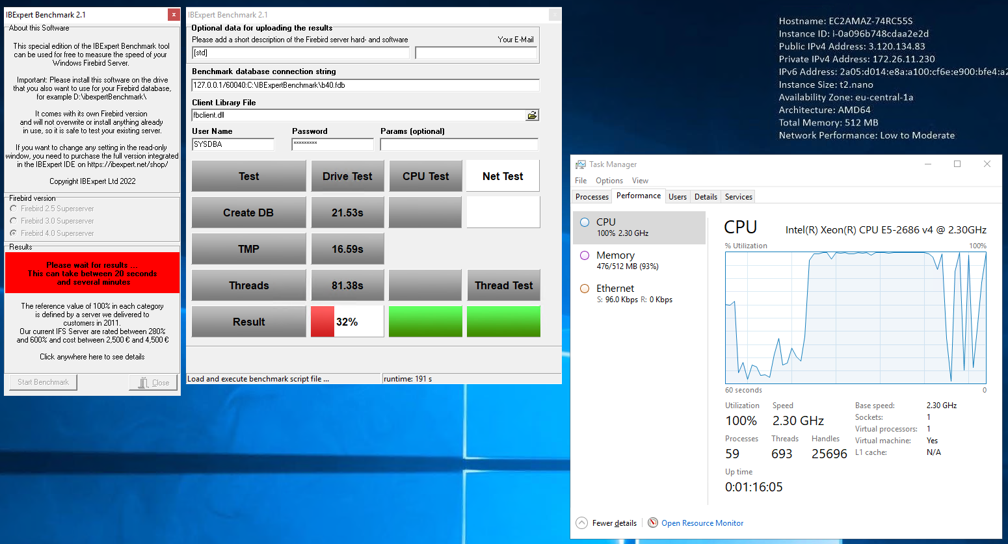
Task: Open Resource Monitor link
Action: click(x=702, y=523)
